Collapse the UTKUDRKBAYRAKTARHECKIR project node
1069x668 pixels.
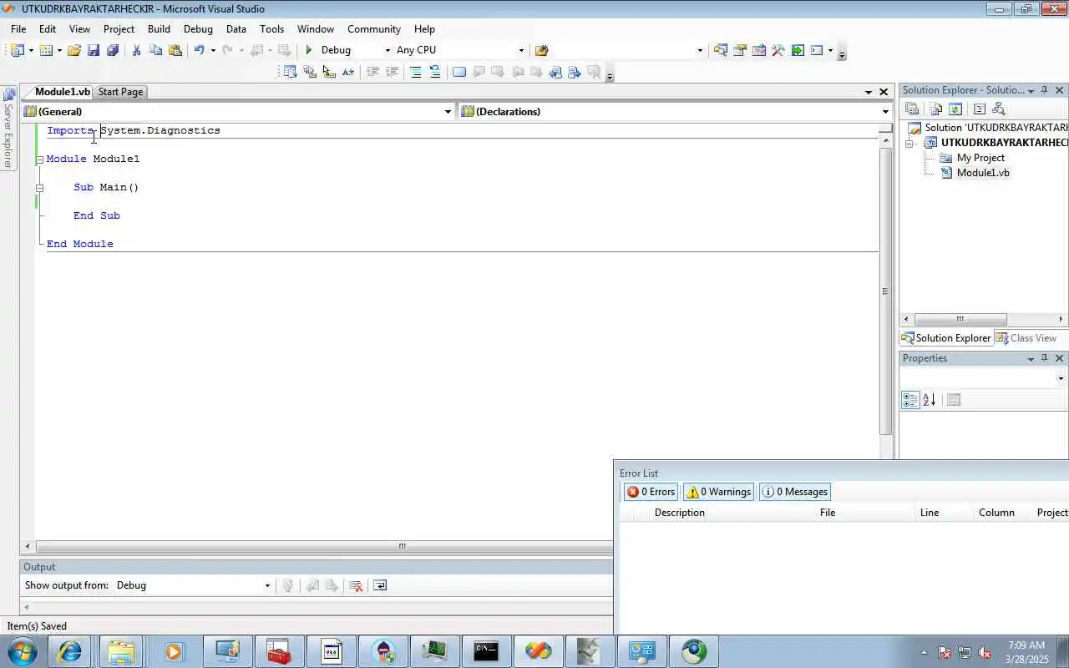click(x=909, y=143)
